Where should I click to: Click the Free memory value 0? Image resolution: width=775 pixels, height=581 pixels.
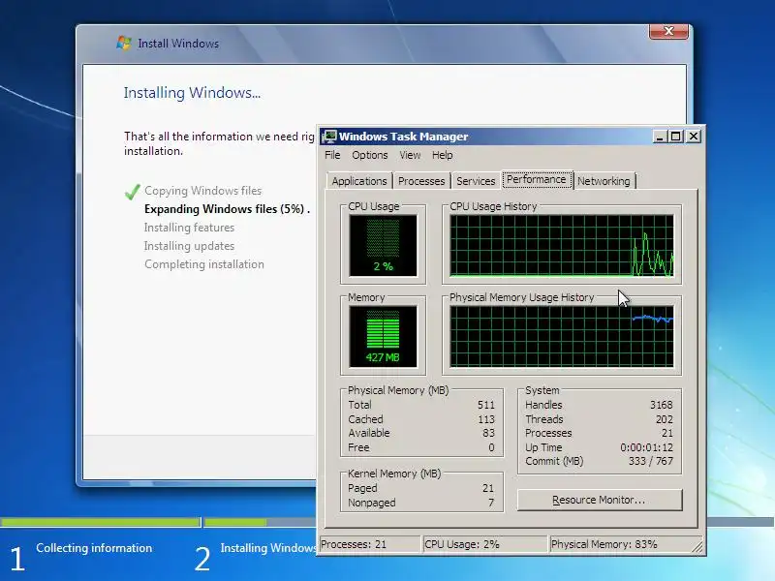pos(491,447)
